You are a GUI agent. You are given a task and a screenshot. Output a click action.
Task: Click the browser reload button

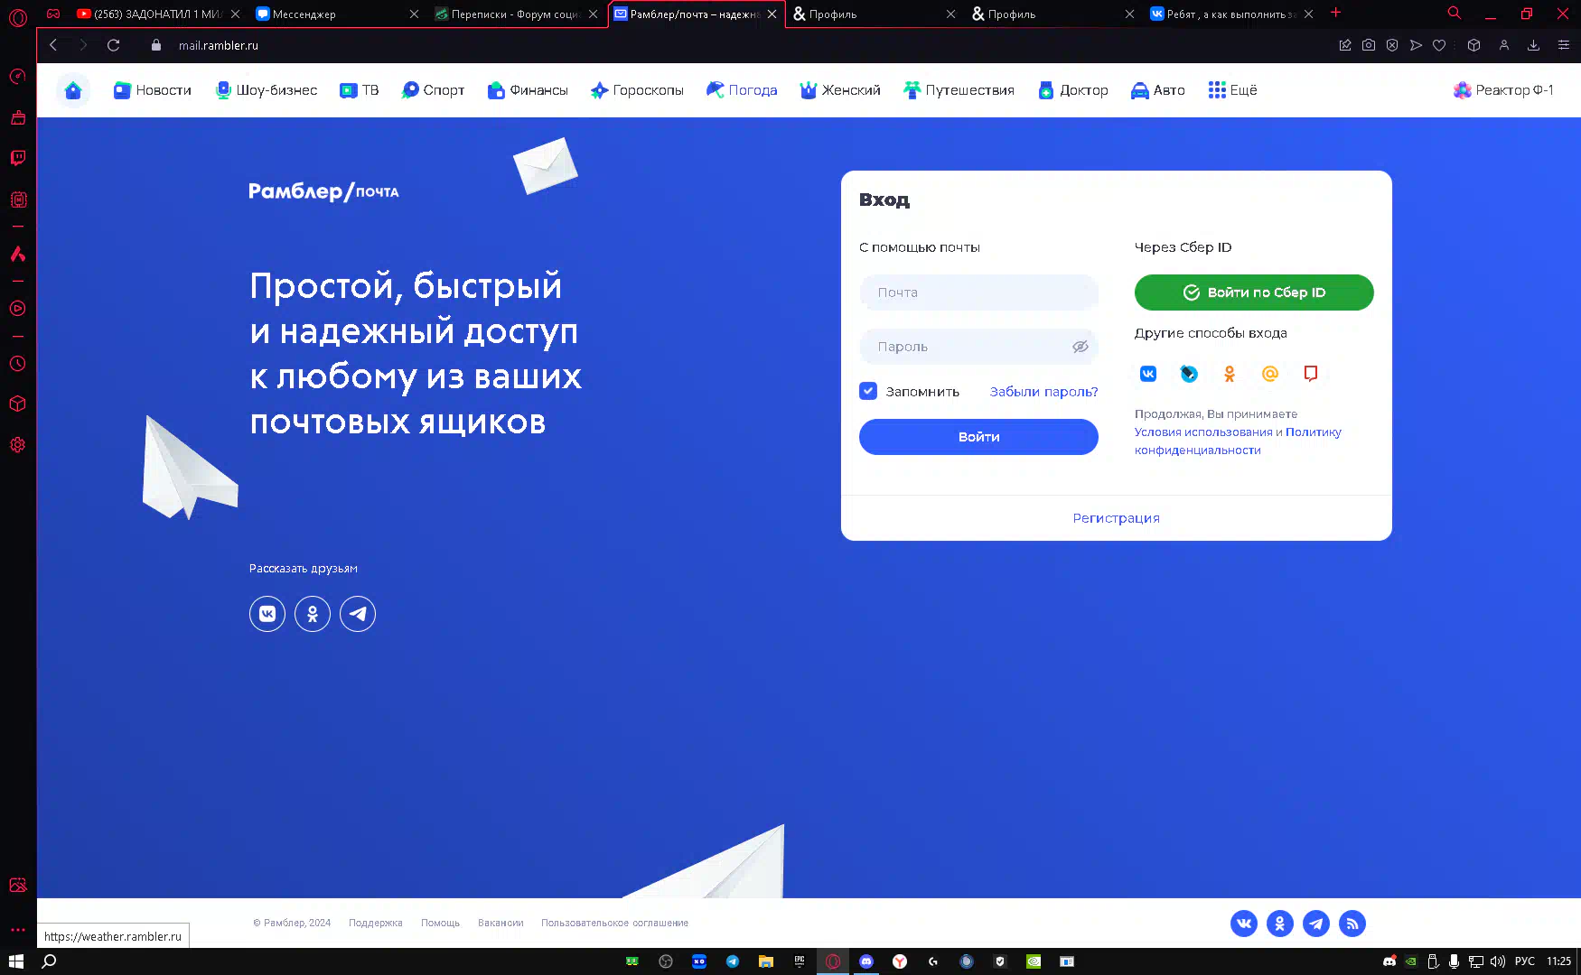point(114,45)
